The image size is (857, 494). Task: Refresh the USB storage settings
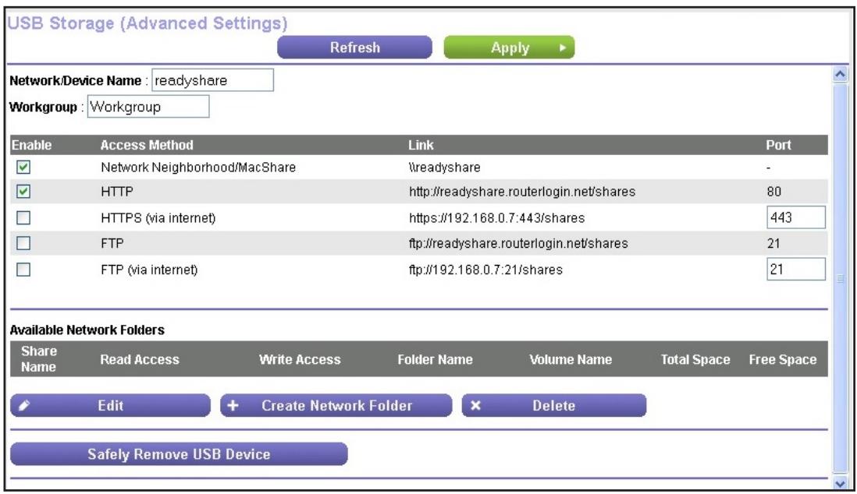point(354,48)
